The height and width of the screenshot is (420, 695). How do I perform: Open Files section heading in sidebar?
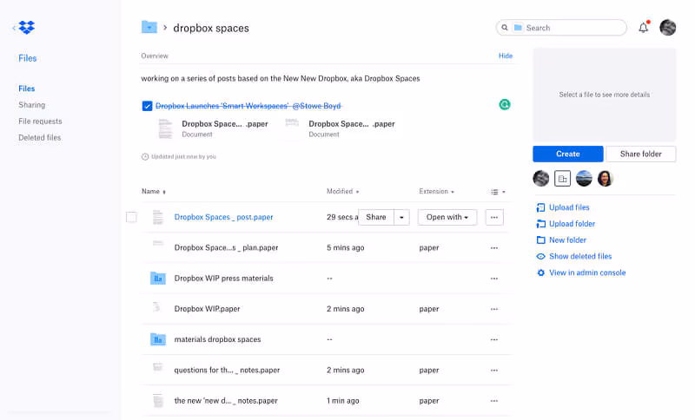(x=28, y=58)
